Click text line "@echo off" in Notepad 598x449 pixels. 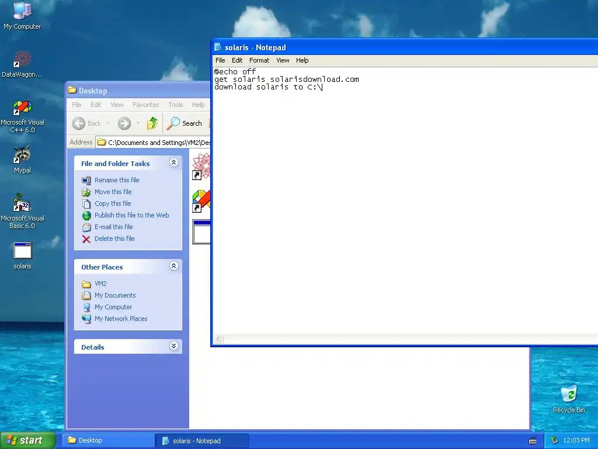click(x=235, y=71)
